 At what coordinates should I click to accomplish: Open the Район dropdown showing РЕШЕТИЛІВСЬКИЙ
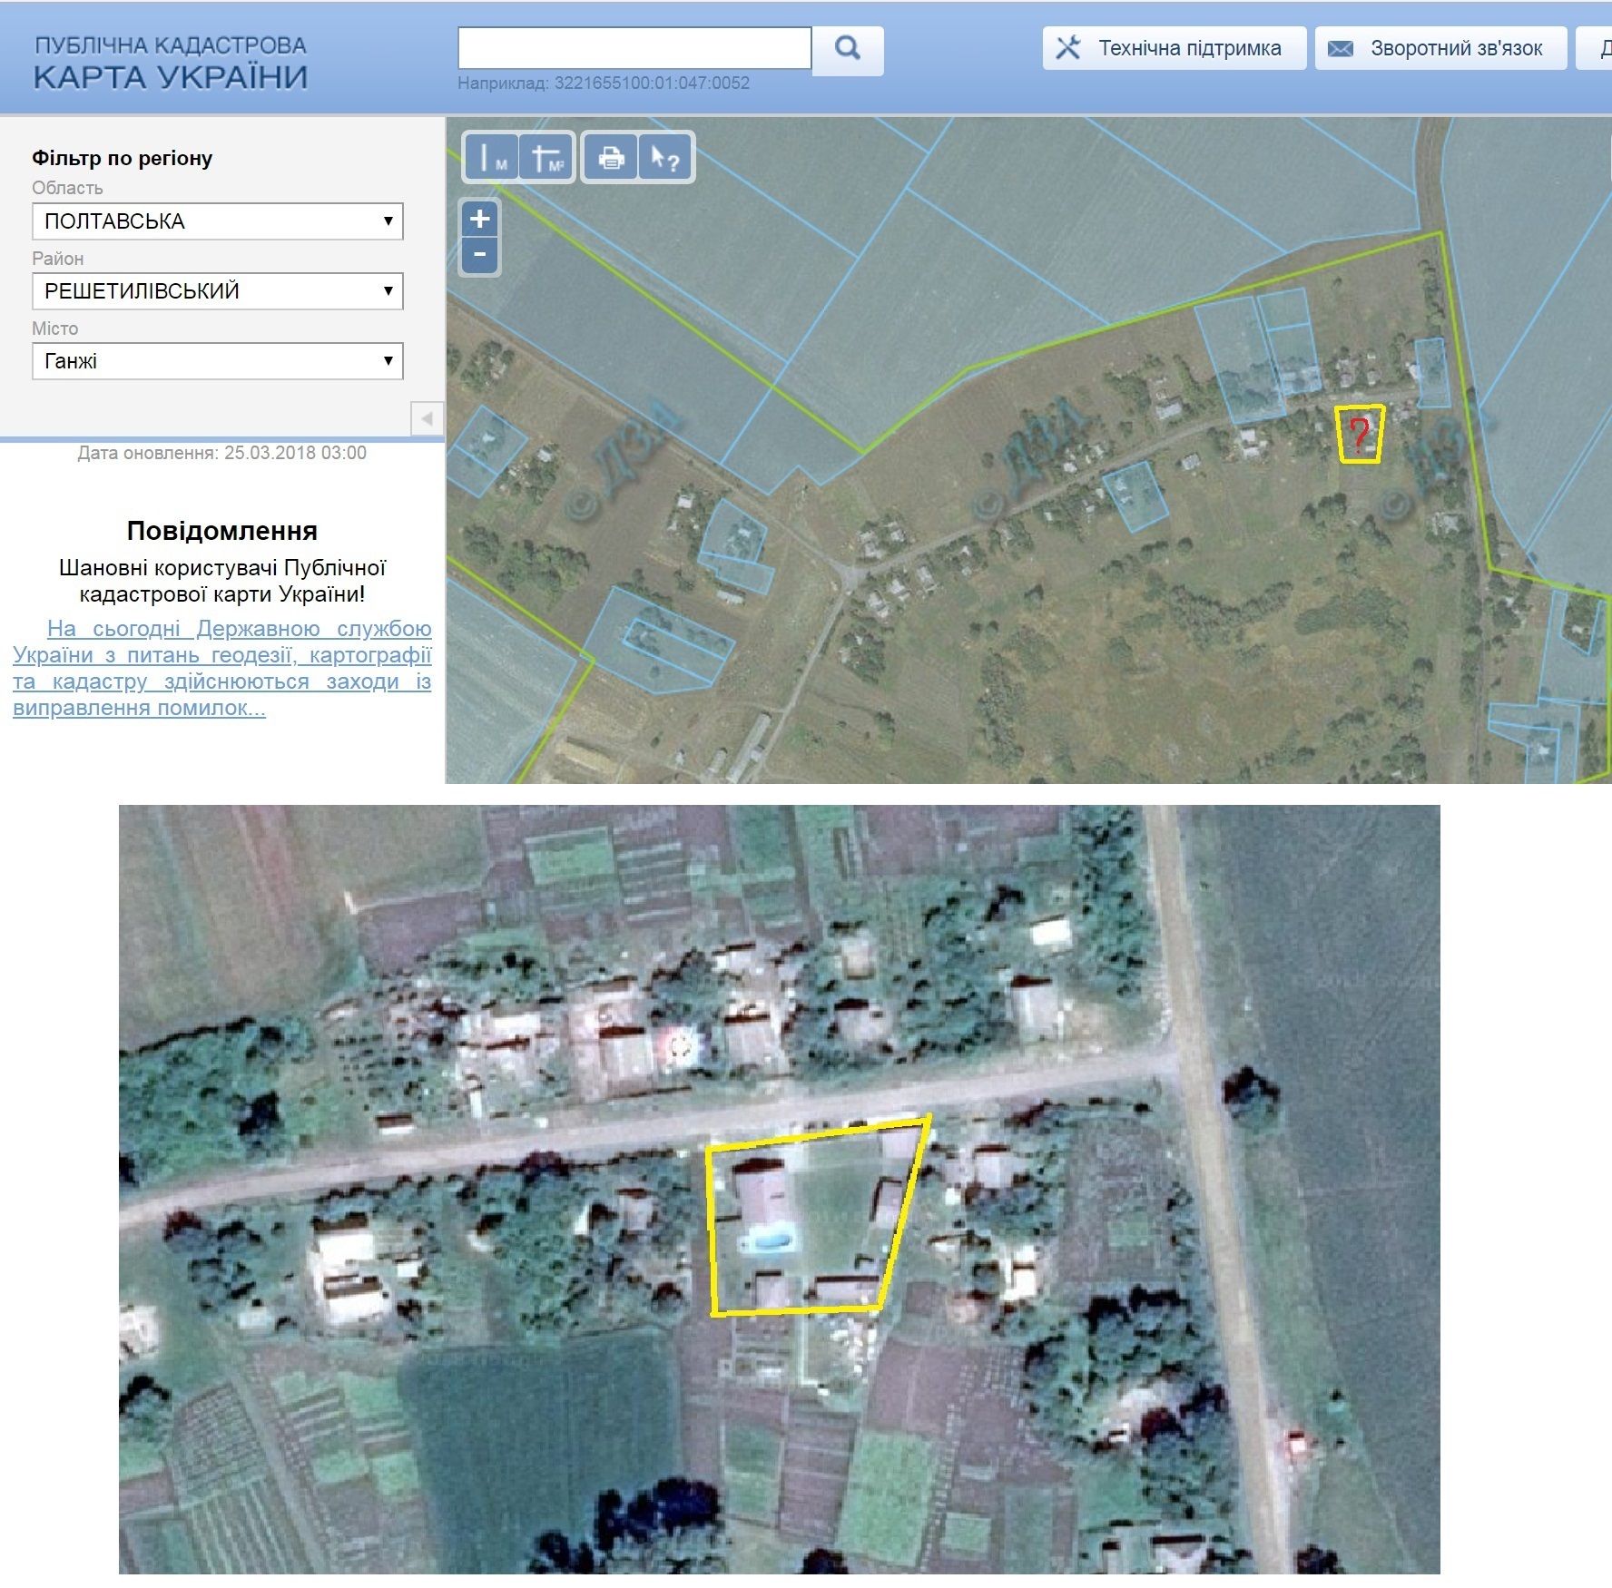(218, 291)
